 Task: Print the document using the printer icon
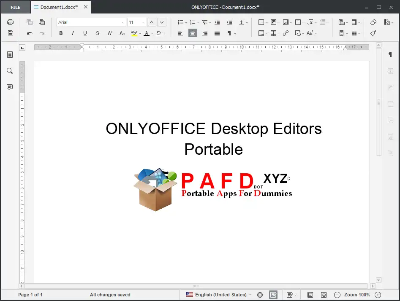[x=10, y=22]
